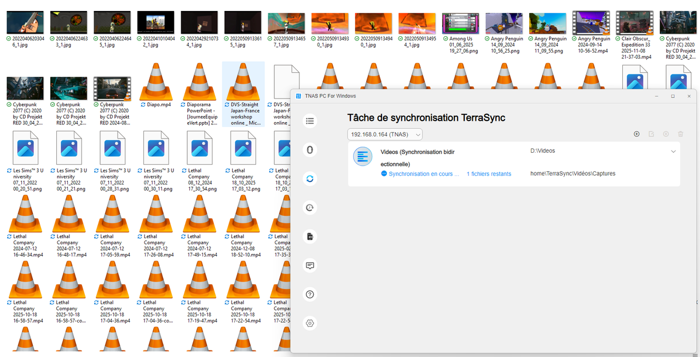
Task: Select Lethal Company 2024-07-12 17-05-59.mp4 video
Action: pos(112,226)
